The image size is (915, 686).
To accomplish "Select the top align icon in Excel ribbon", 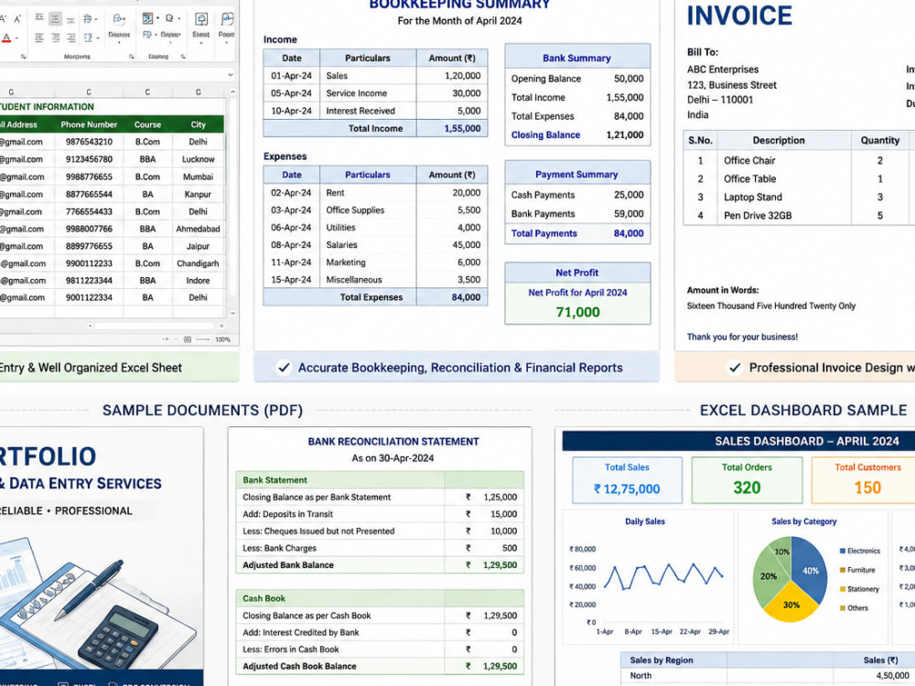I will point(39,16).
